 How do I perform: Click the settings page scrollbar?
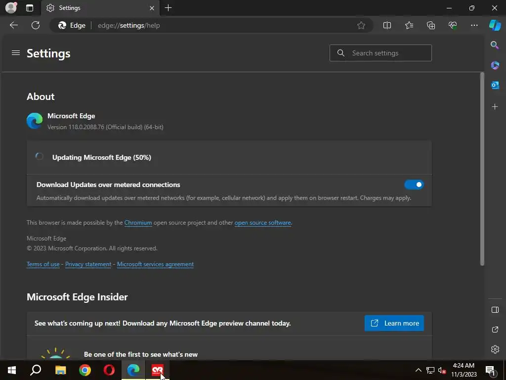[482, 169]
